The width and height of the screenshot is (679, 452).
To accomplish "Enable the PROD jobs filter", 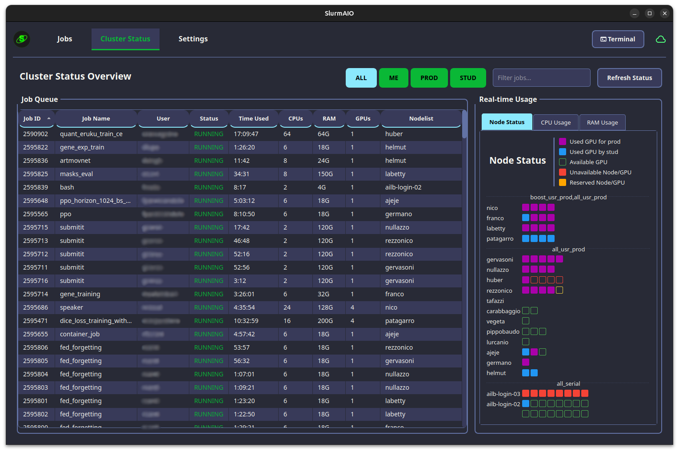I will (429, 78).
